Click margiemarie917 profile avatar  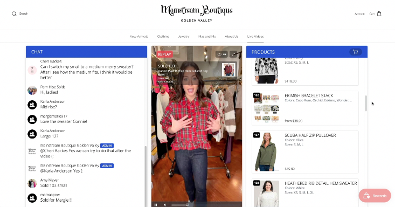pyautogui.click(x=32, y=119)
